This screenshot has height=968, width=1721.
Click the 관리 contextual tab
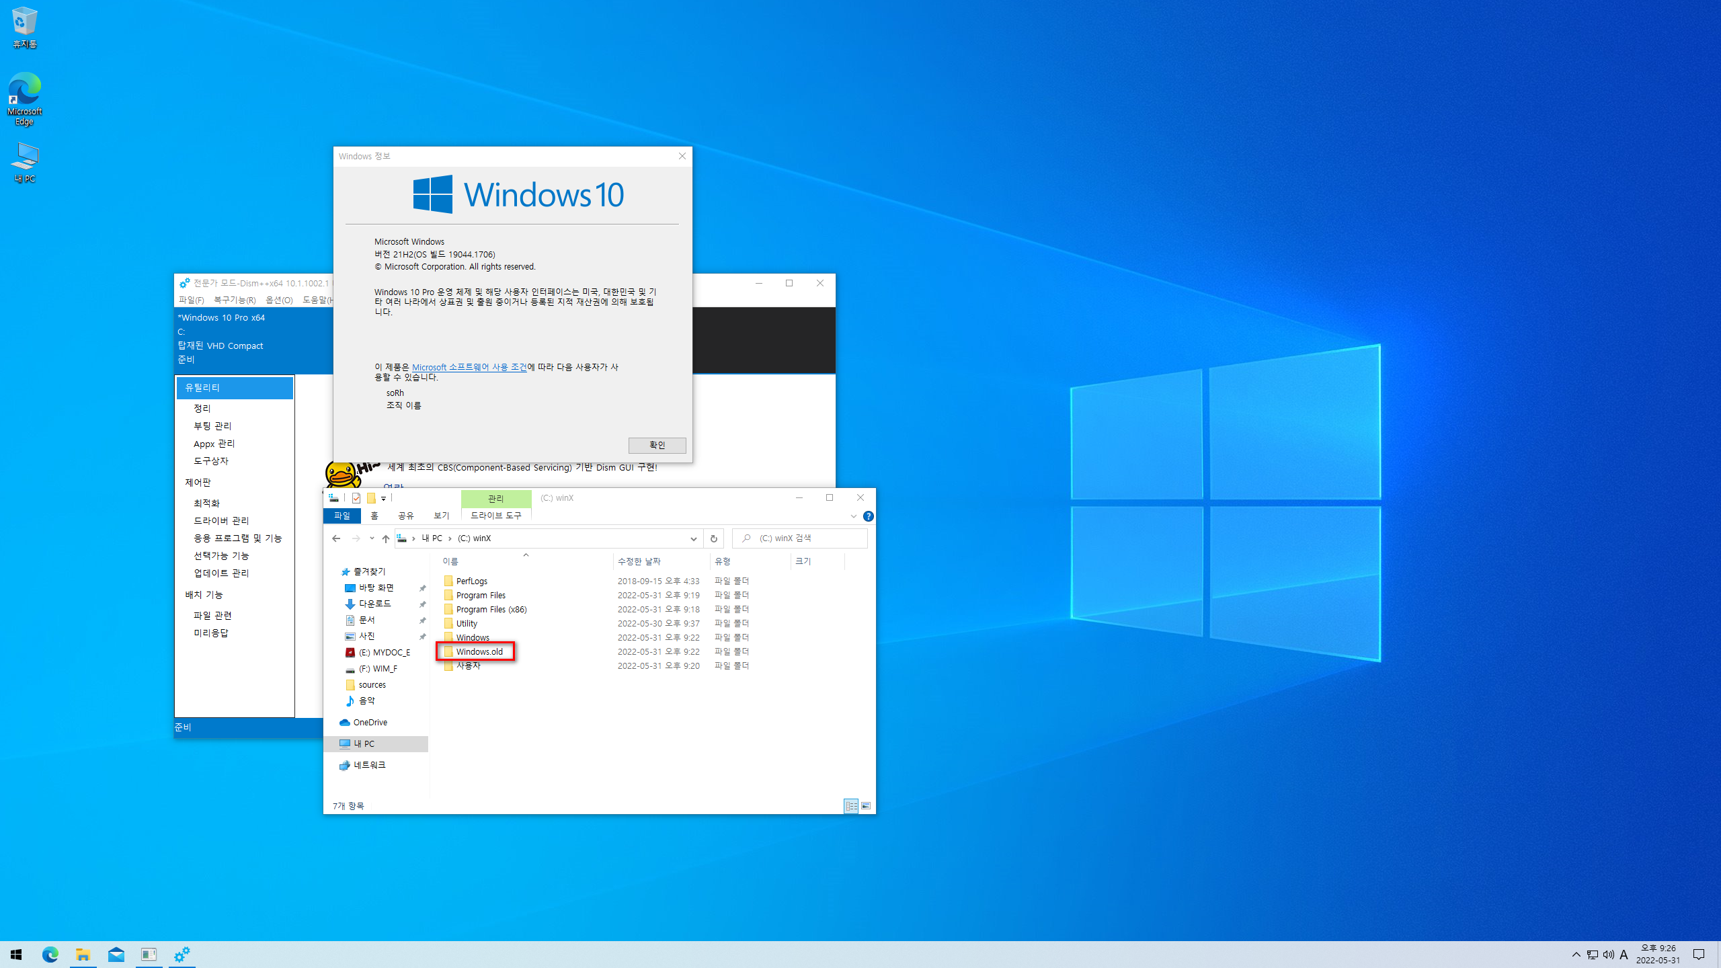click(x=496, y=498)
